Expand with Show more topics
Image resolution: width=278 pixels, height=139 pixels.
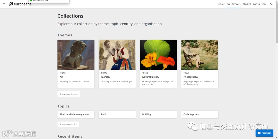(x=68, y=124)
